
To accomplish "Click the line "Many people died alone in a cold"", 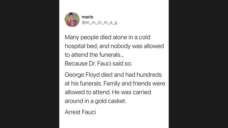I will tap(107, 37).
